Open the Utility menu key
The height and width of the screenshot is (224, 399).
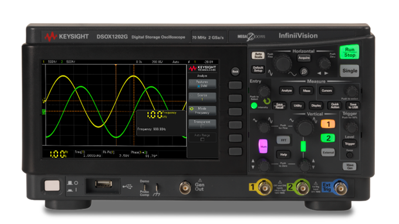(297, 106)
